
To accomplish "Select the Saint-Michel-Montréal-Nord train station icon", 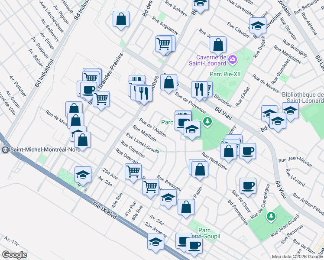I will pos(5,149).
